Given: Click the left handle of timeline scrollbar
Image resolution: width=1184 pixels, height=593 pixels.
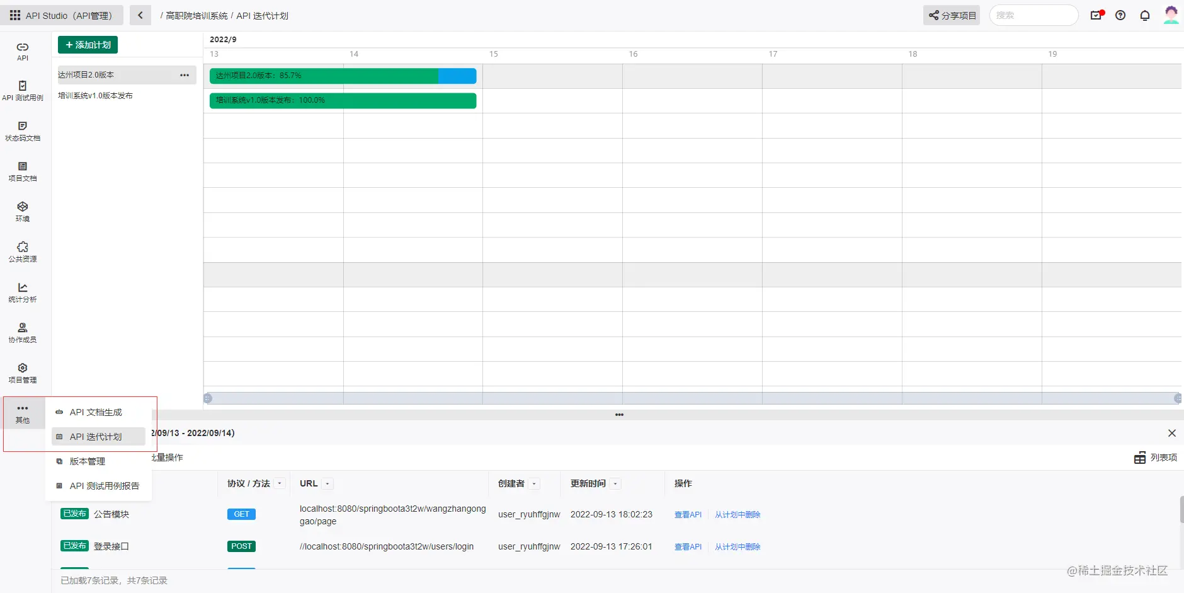Looking at the screenshot, I should point(208,398).
